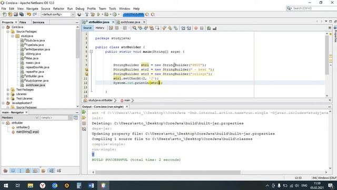
Task: Click Toggle Bookmark icon in editor toolbar
Action: point(176,28)
